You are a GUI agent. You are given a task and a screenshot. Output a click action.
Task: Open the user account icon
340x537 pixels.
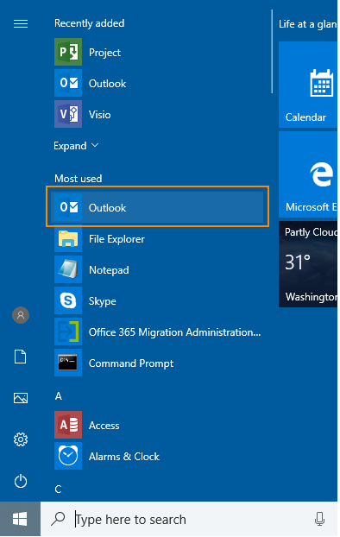coord(21,315)
